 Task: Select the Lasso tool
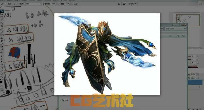tap(2, 20)
